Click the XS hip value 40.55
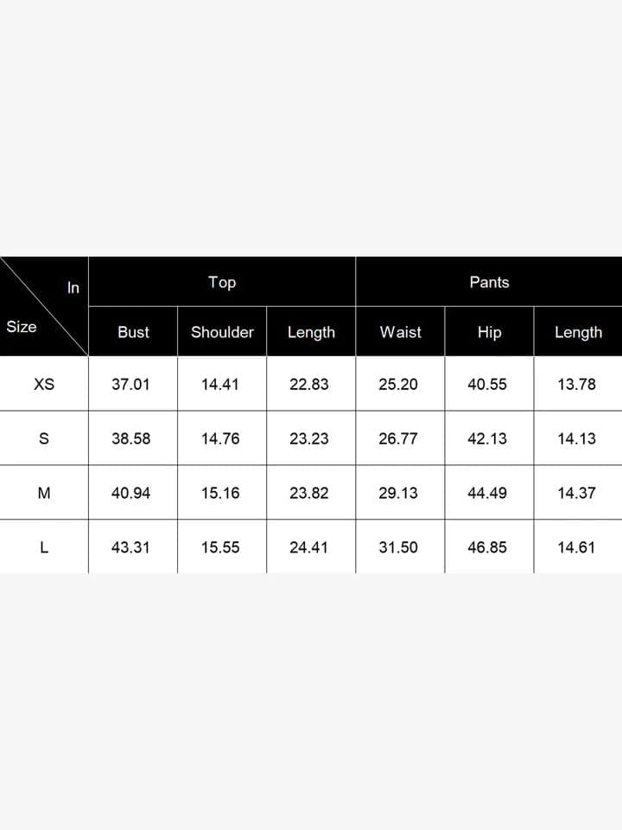 (487, 384)
